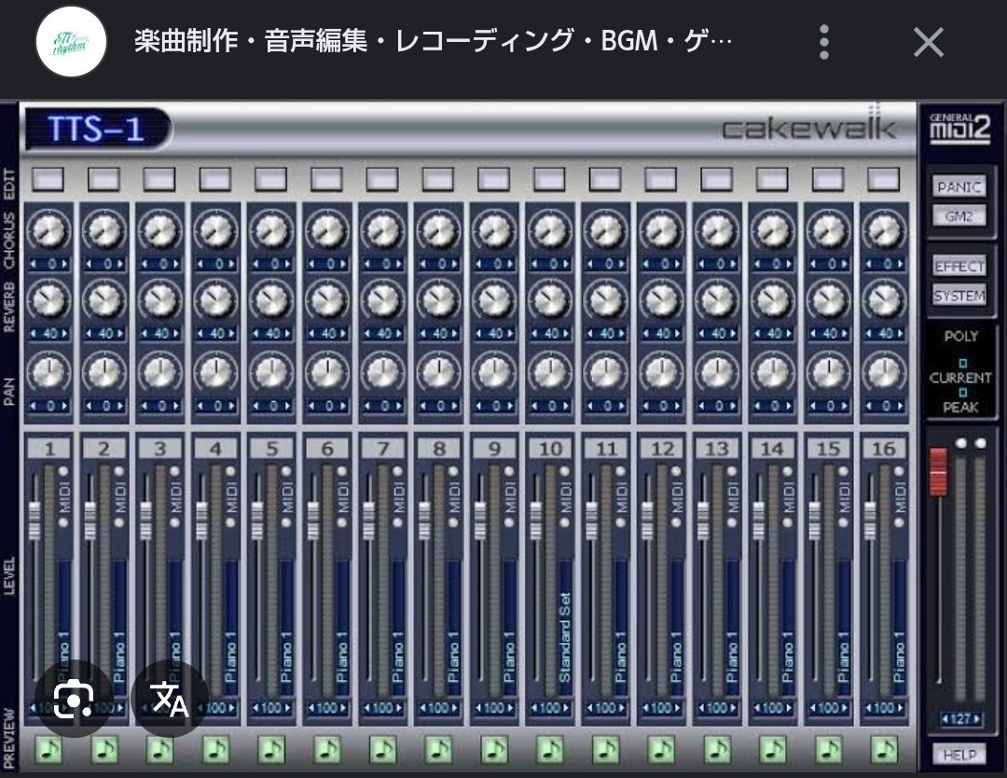Tap the translate image icon

tap(170, 699)
